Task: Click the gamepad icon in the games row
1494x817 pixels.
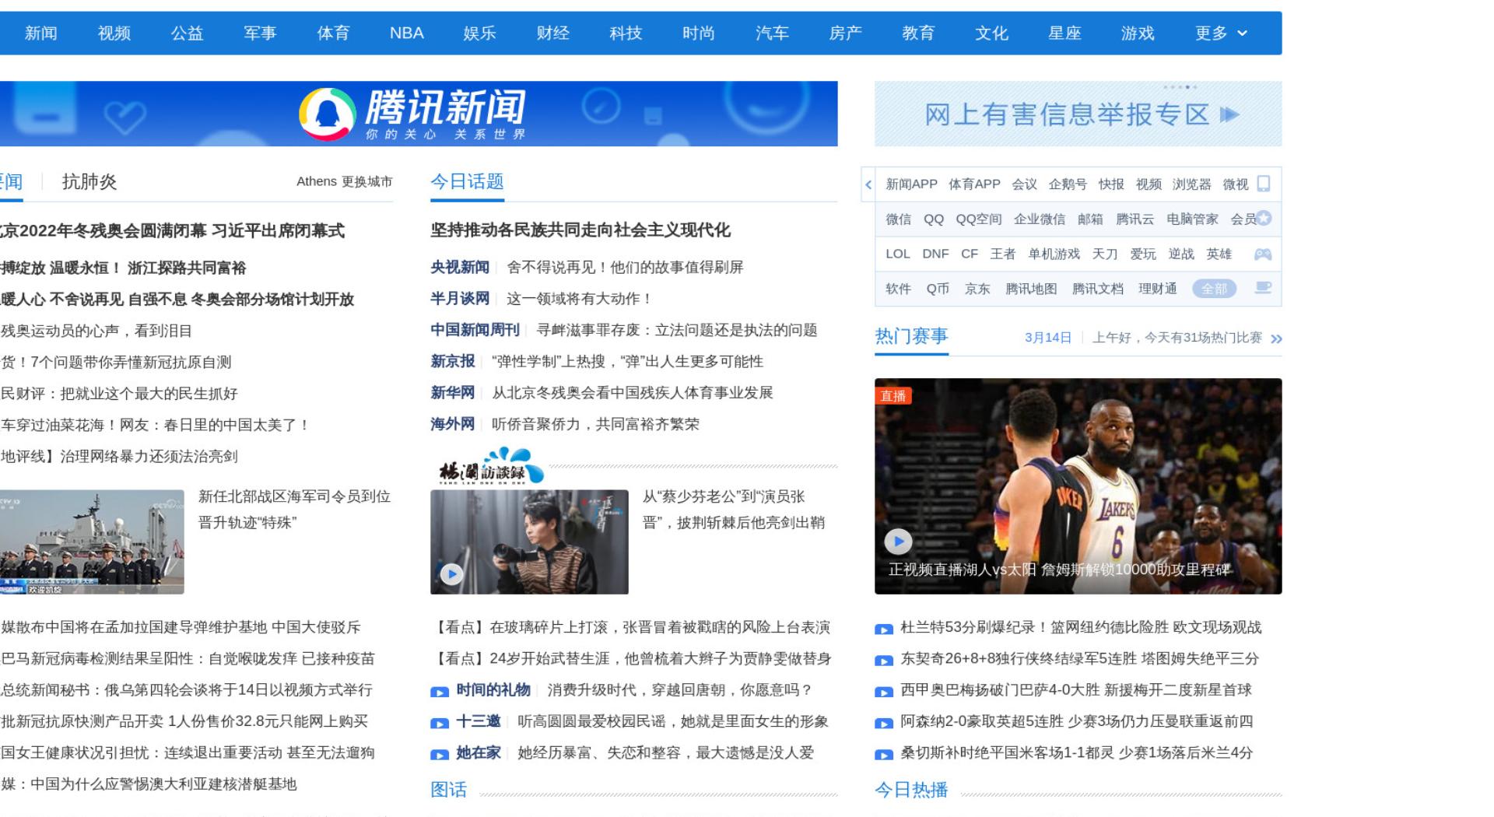Action: (x=1263, y=254)
